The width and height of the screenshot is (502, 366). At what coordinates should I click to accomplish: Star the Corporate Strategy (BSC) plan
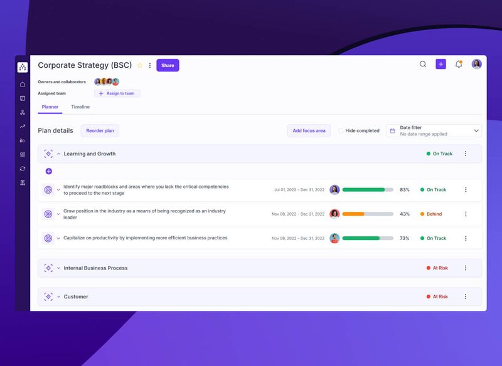[139, 65]
